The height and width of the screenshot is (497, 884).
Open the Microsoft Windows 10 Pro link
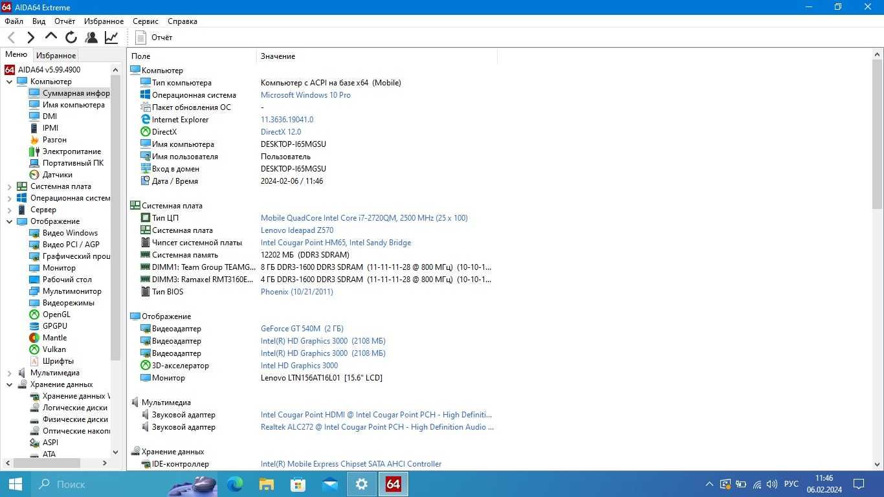tap(305, 95)
